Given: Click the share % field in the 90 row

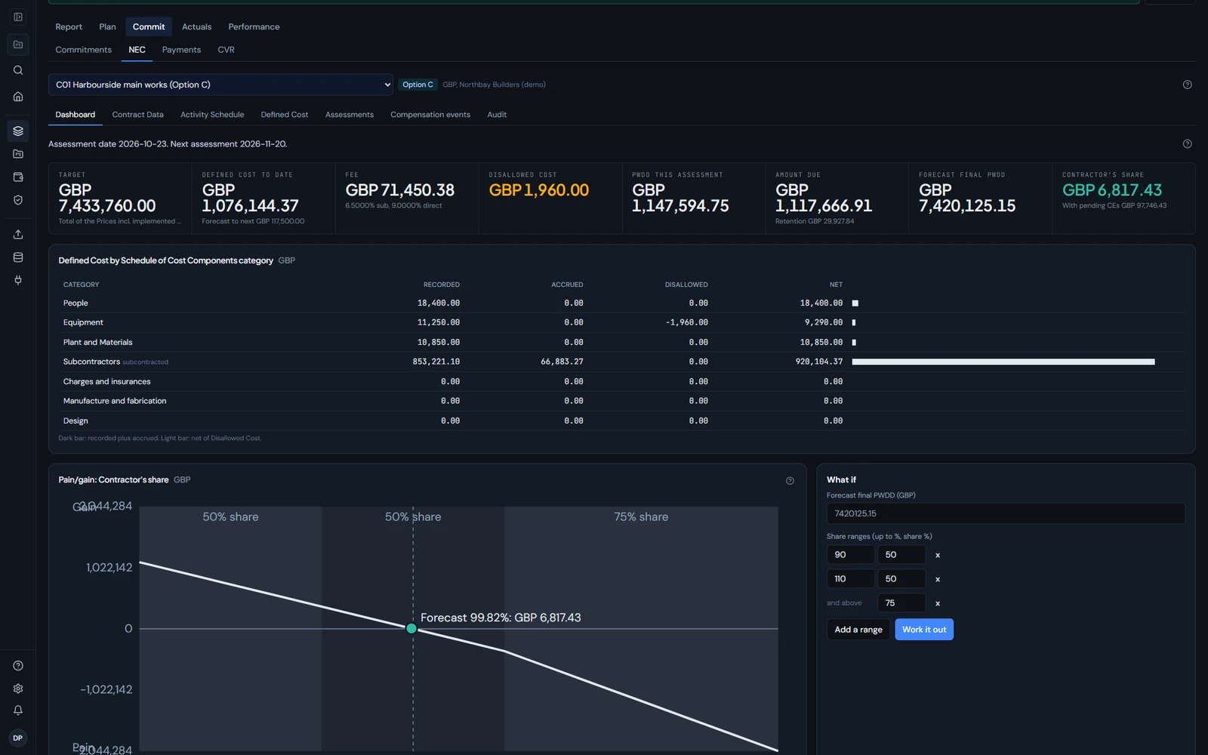Looking at the screenshot, I should pyautogui.click(x=901, y=555).
